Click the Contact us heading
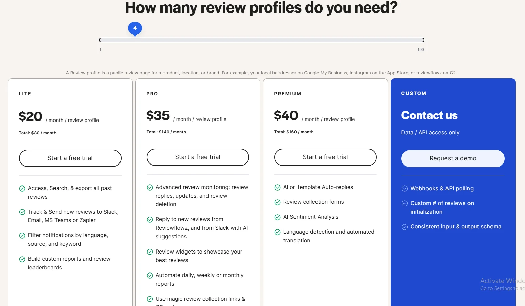The image size is (525, 306). [x=429, y=115]
